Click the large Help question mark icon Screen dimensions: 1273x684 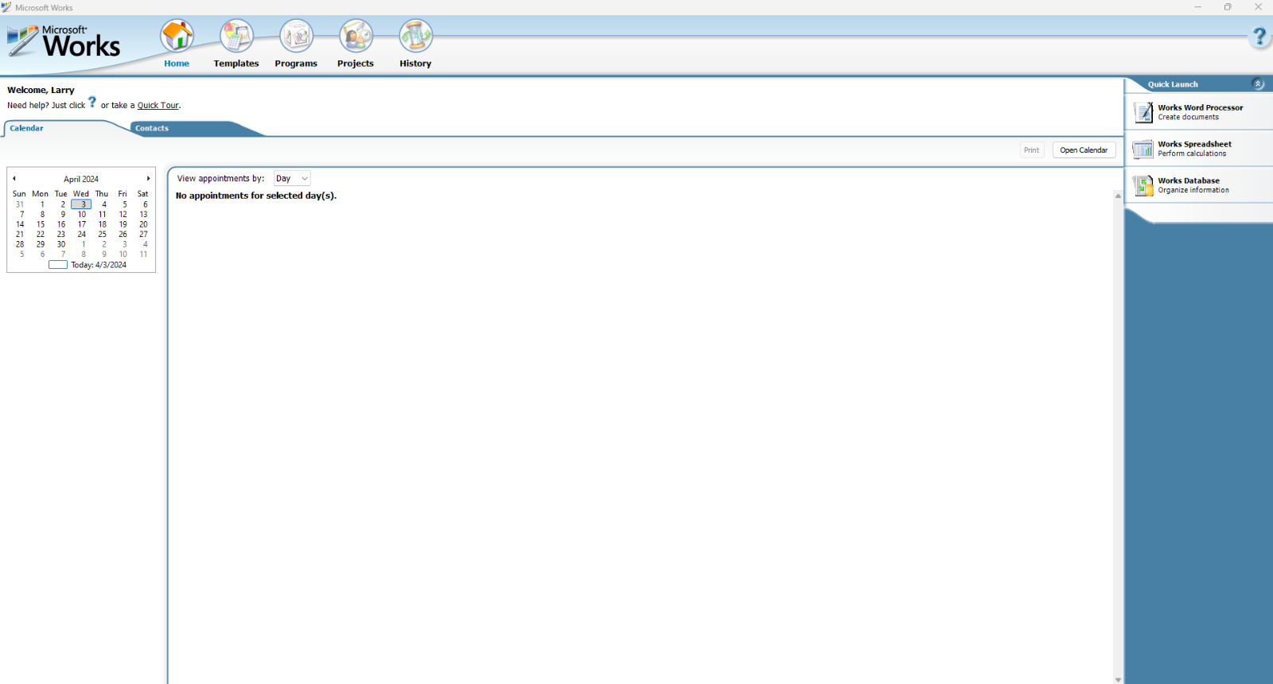coord(1259,37)
